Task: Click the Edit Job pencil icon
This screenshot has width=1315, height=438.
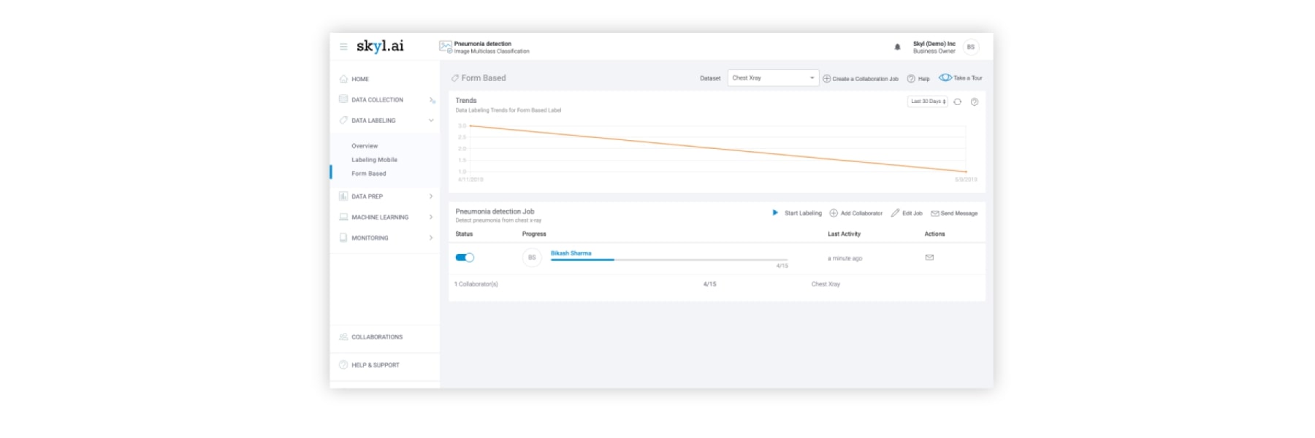Action: [x=895, y=213]
